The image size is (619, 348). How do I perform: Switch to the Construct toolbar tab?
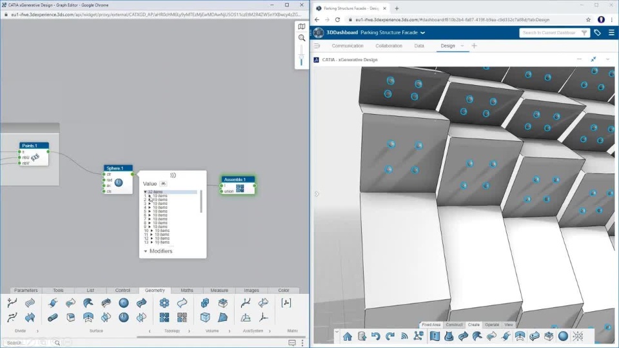click(454, 325)
